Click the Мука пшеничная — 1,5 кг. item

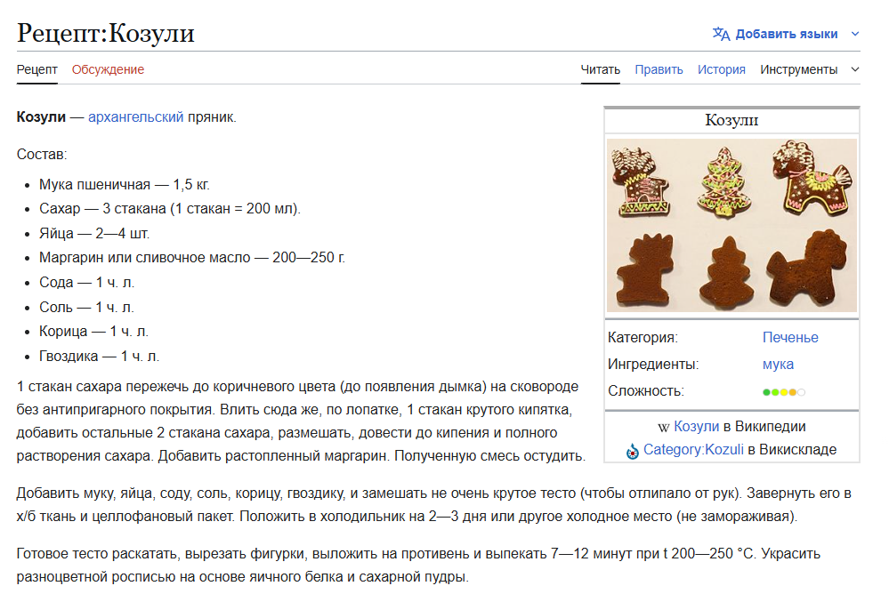tap(125, 185)
